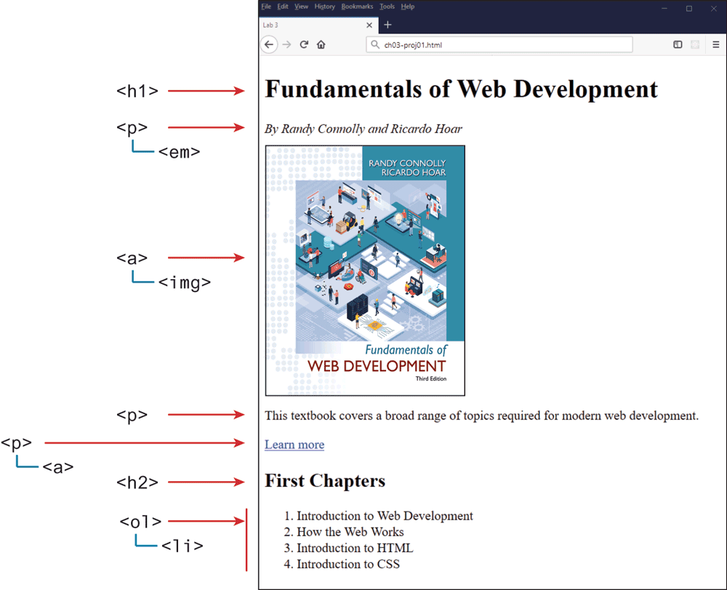Open the Tools menu
727x590 pixels.
pos(387,7)
